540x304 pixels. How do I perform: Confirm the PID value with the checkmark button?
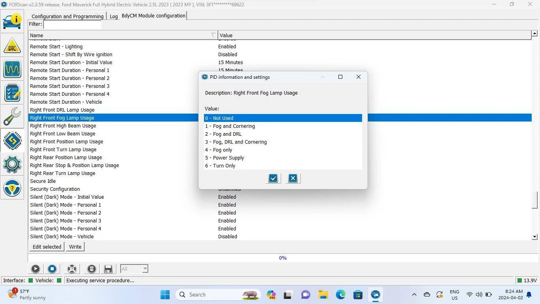pos(273,178)
